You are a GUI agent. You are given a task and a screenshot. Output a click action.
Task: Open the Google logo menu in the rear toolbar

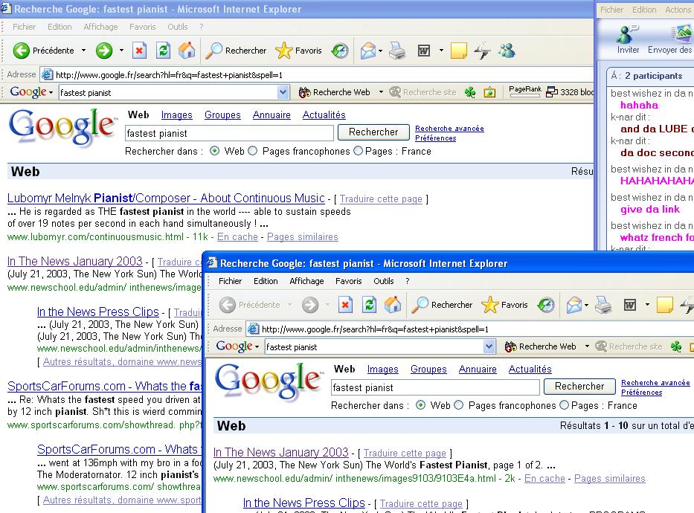tap(31, 92)
